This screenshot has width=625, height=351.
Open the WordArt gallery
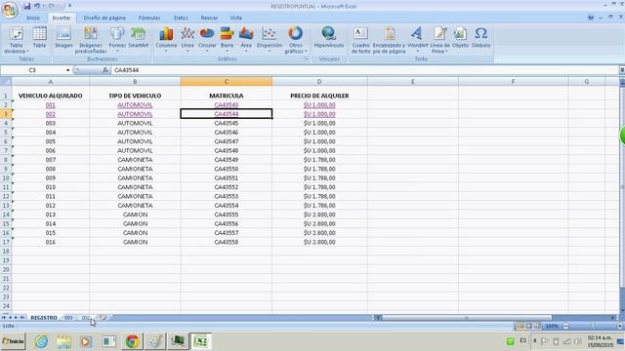[417, 40]
